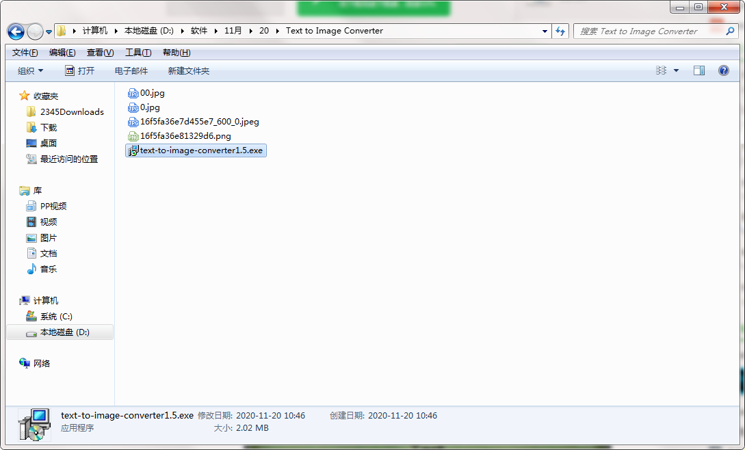Open the 组织 dropdown in toolbar
The image size is (745, 450).
(x=30, y=71)
